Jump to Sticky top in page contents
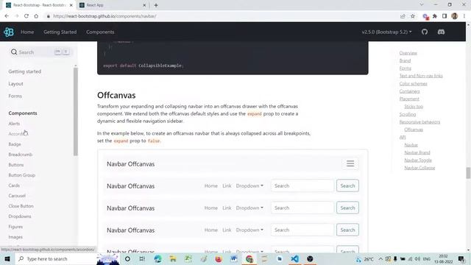Image resolution: width=471 pixels, height=265 pixels. 414,107
